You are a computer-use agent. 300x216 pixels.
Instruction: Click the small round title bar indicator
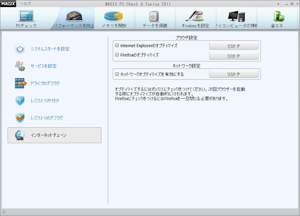[x=278, y=4]
